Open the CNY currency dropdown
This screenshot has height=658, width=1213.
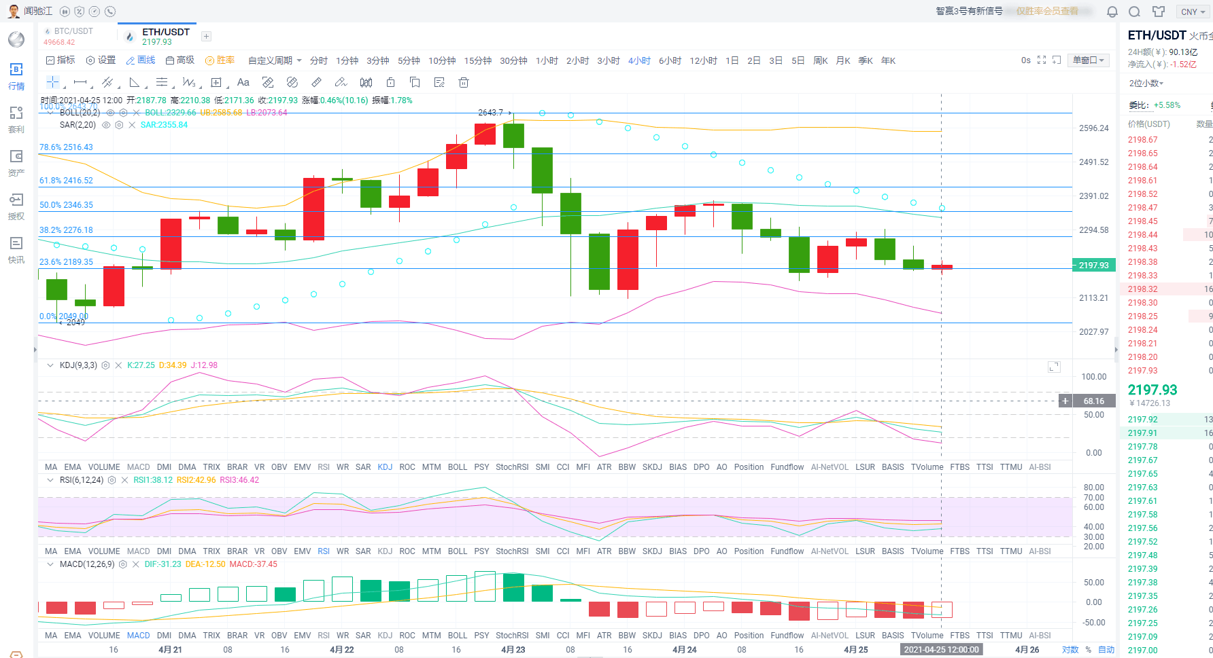[1193, 12]
